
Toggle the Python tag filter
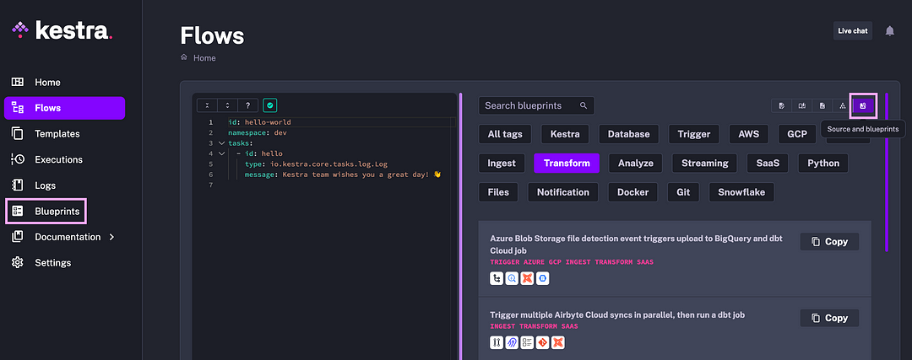tap(823, 163)
